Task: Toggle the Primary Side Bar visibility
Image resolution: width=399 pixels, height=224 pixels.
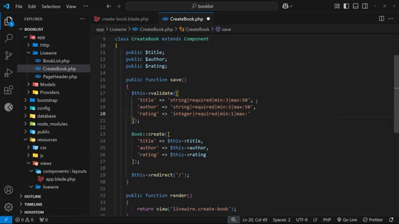Action: (x=346, y=6)
